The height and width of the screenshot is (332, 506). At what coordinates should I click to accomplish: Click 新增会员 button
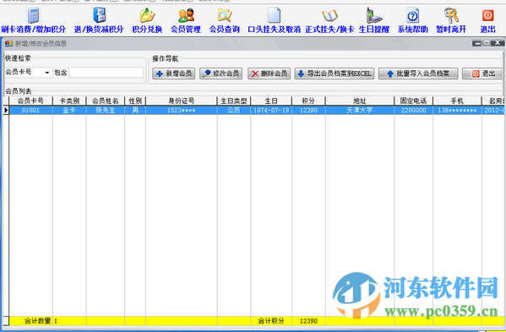pos(174,73)
